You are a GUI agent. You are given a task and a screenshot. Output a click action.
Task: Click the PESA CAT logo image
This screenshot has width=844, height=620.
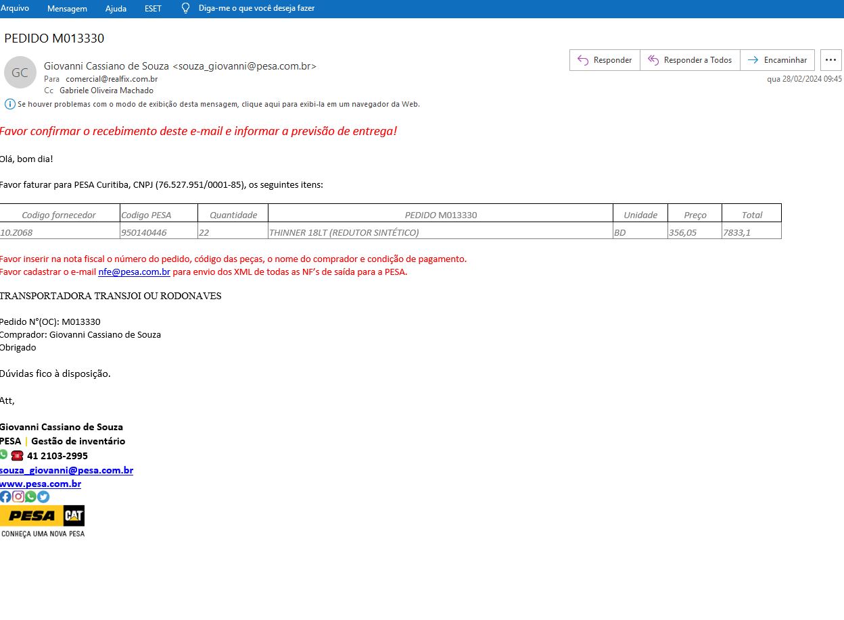coord(42,516)
